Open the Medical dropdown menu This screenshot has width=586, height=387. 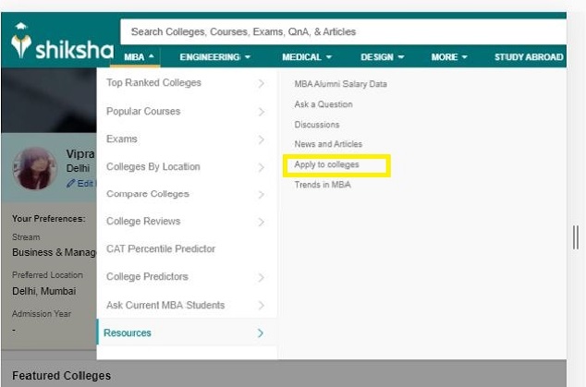(x=307, y=57)
